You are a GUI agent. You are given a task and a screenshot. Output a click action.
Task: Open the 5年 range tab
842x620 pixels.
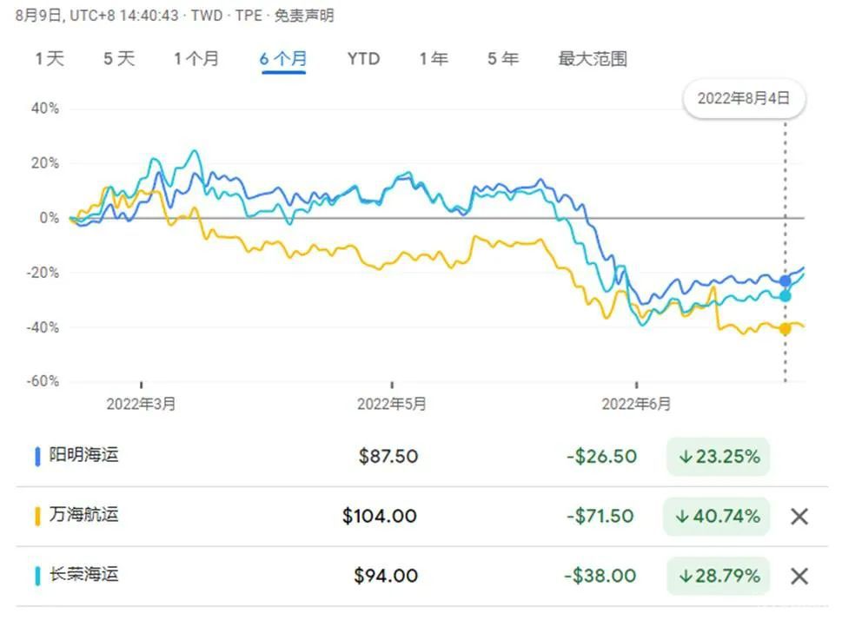point(503,59)
